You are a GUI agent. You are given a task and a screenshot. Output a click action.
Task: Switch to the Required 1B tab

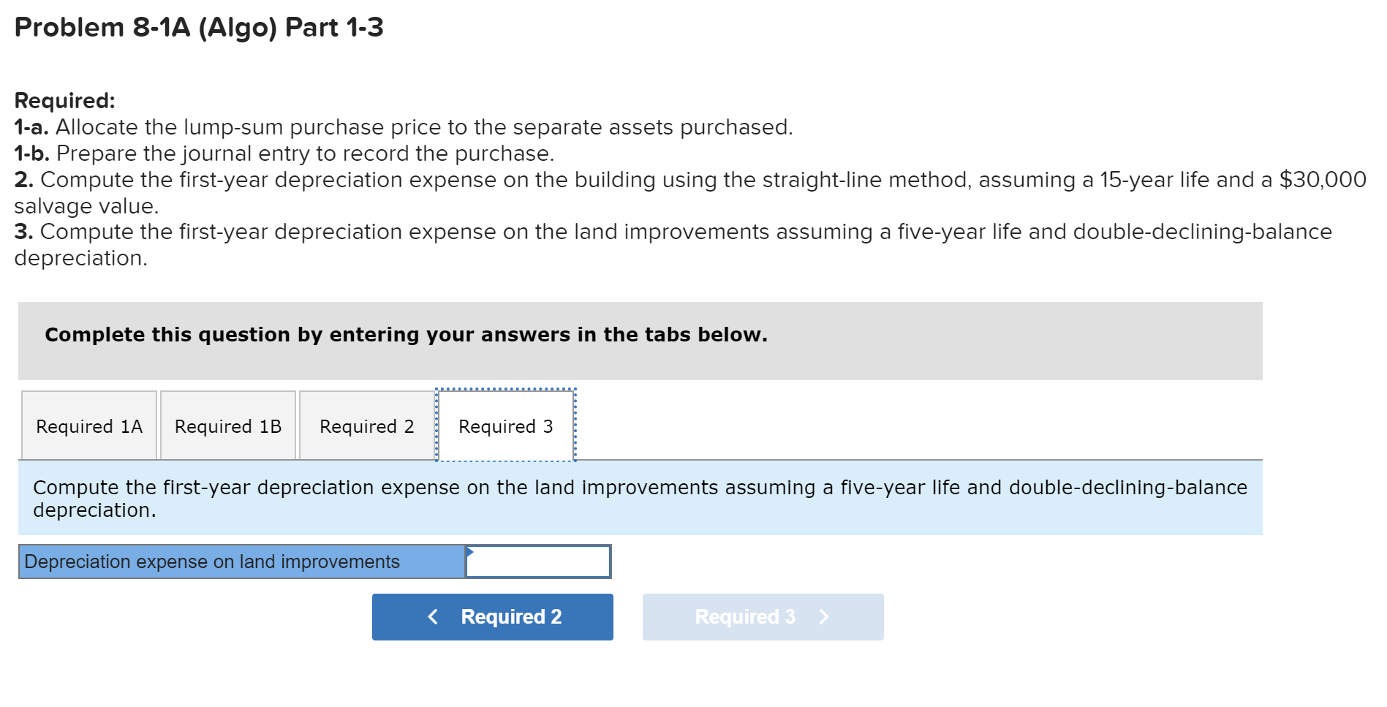click(227, 426)
